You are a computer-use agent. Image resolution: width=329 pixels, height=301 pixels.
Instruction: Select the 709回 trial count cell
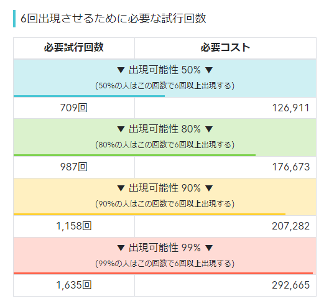coord(74,108)
